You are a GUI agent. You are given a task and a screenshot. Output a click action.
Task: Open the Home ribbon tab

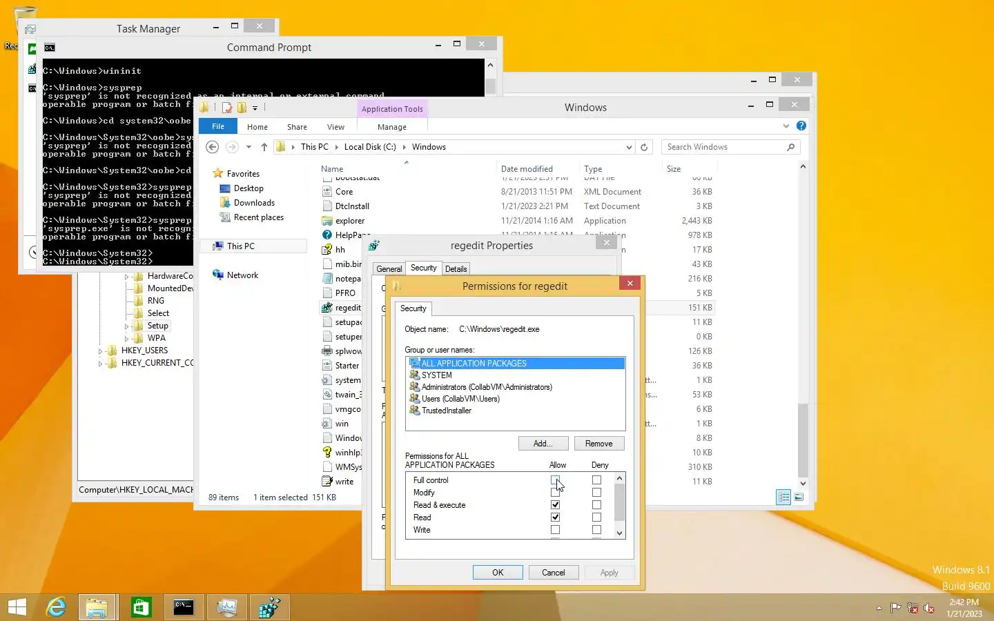point(257,127)
